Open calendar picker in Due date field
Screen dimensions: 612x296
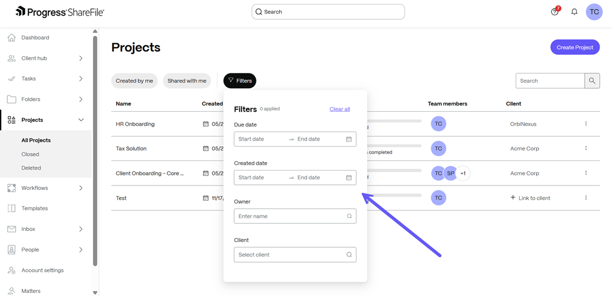coord(349,139)
